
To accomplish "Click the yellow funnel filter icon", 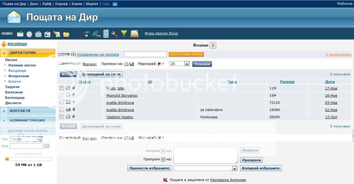I will click(x=124, y=34).
